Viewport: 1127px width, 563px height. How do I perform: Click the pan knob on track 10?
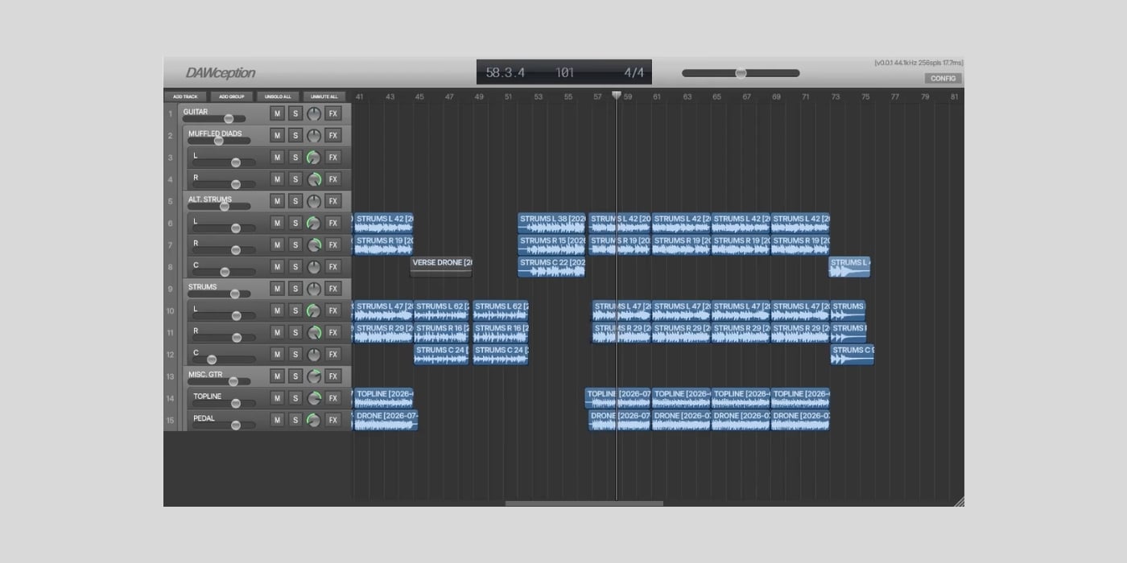point(314,310)
